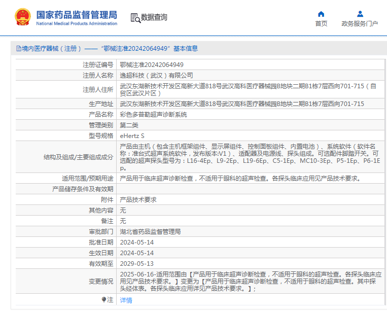Select model value eHertz S
Viewport: 387px width, 312px height.
coord(132,136)
